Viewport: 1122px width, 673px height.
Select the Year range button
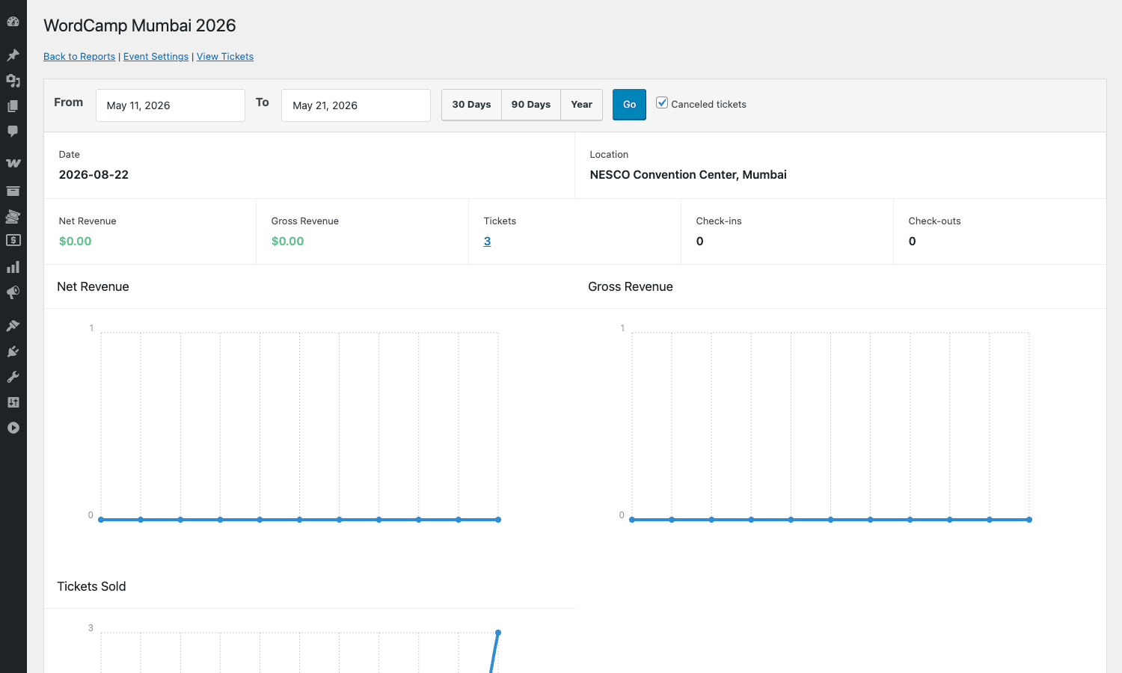[581, 105]
